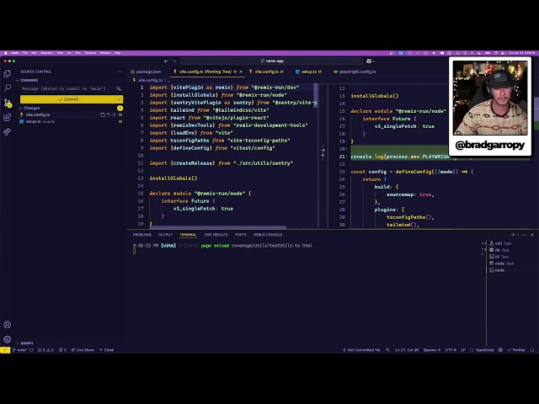Go back with the navigation left arrow
The image size is (539, 404).
pyautogui.click(x=166, y=61)
